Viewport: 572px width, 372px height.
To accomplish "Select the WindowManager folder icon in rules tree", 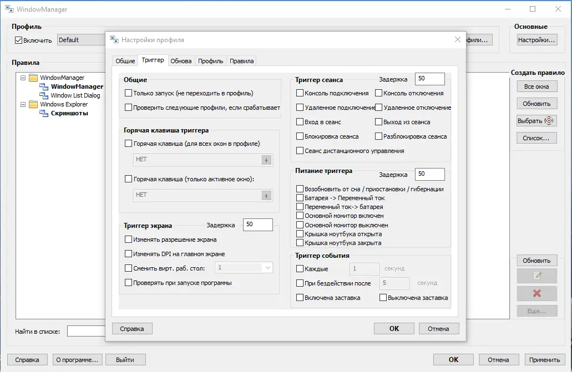I will pos(33,78).
